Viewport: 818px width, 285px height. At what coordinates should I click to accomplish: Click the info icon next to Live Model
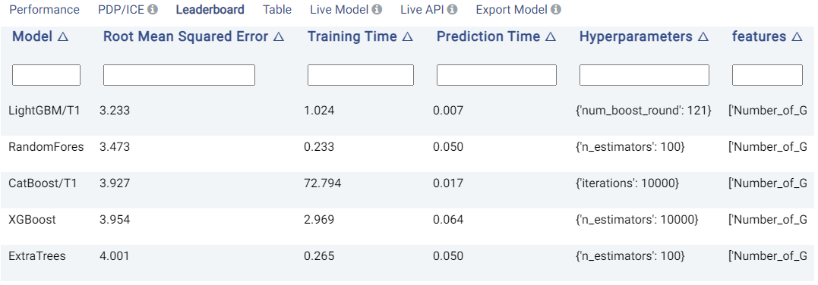pos(377,9)
